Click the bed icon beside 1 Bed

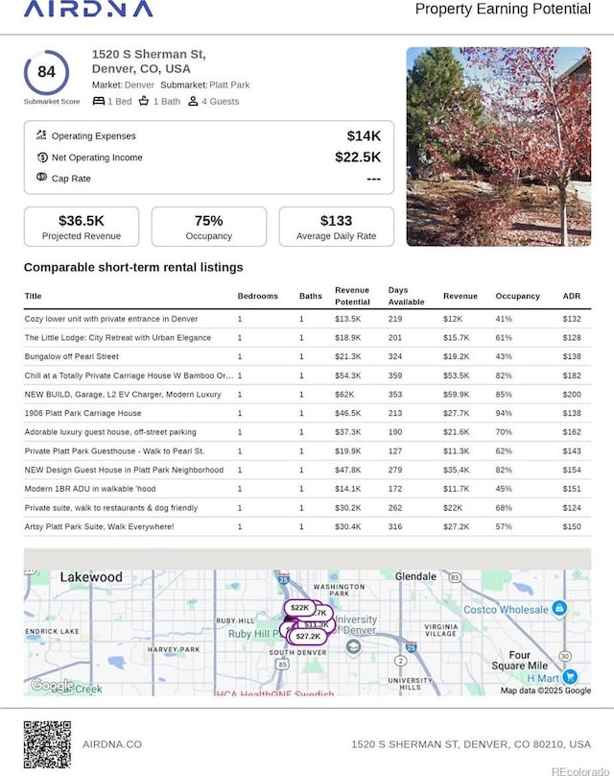point(99,101)
